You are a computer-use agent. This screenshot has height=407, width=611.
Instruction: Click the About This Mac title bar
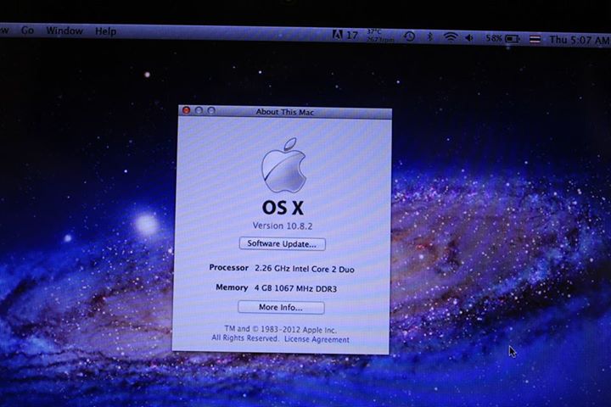click(x=285, y=112)
